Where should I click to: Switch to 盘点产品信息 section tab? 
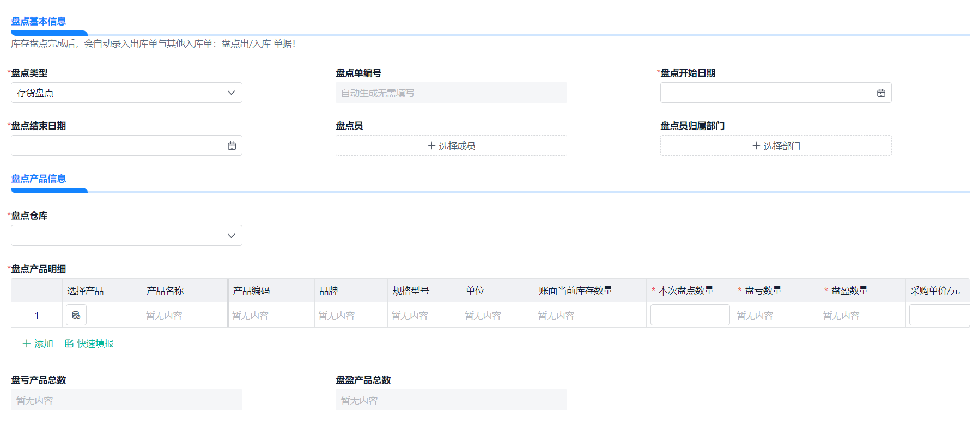point(39,179)
